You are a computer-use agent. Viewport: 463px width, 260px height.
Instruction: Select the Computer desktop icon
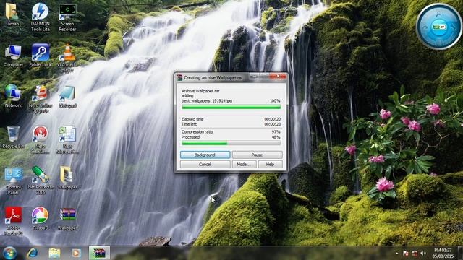[13, 56]
